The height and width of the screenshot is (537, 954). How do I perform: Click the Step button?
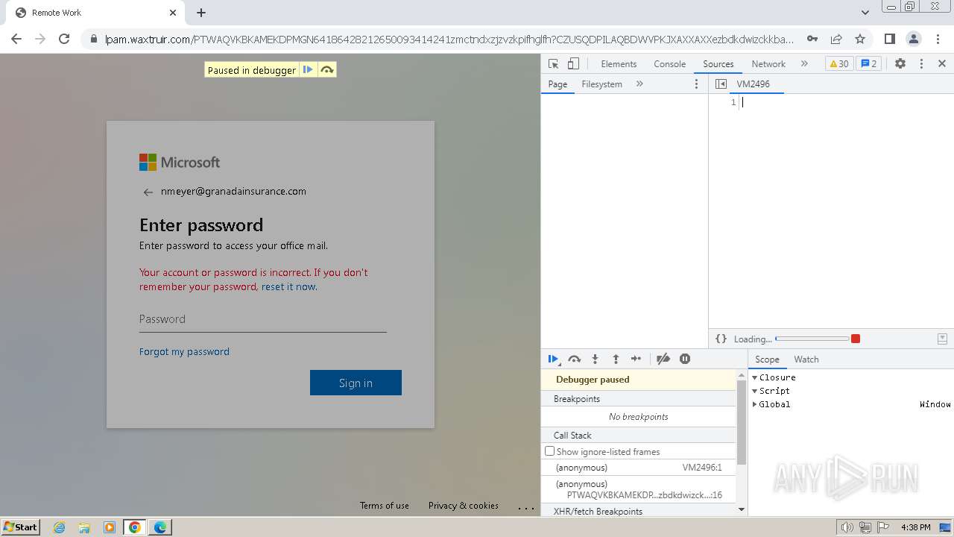click(x=636, y=359)
